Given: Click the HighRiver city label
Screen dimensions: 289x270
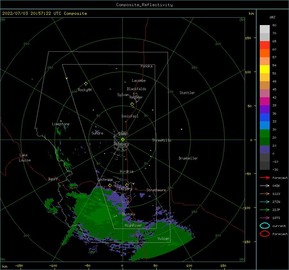Looking at the screenshot, I should 133,225.
